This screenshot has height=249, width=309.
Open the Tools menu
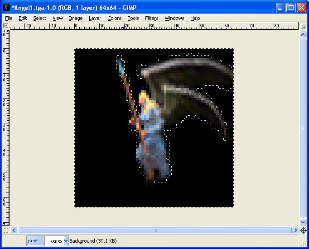click(x=133, y=18)
